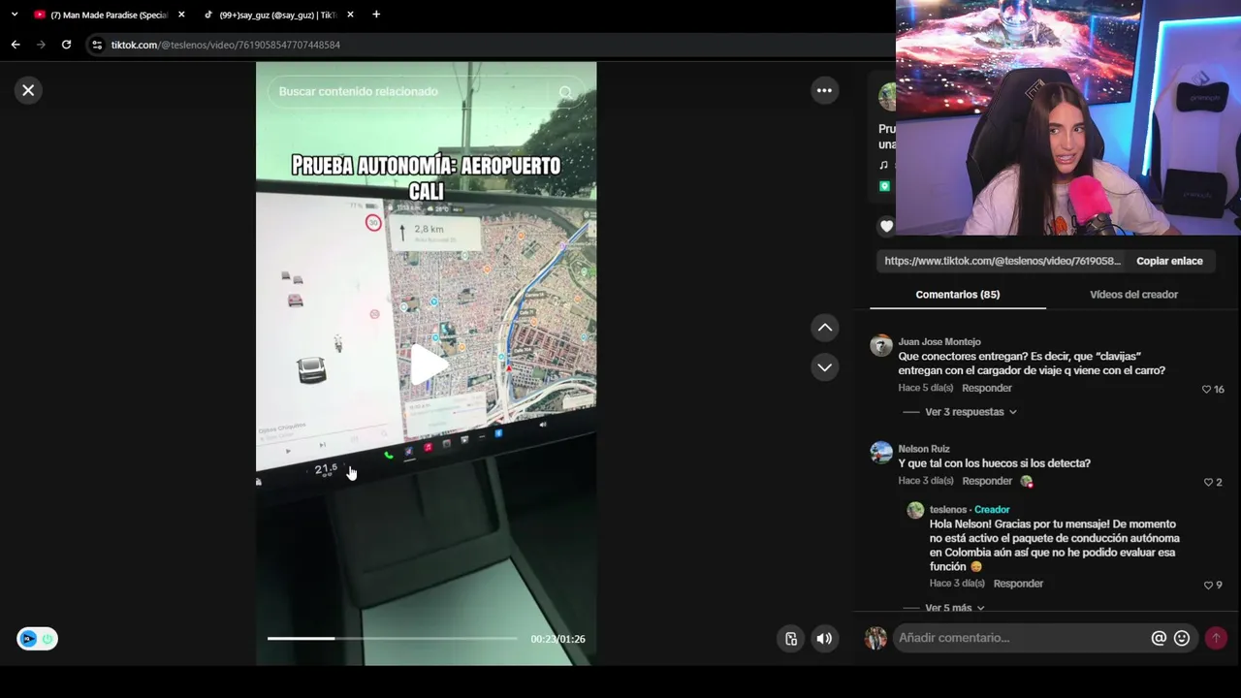Image resolution: width=1241 pixels, height=698 pixels.
Task: Switch to Videos del creador tab
Action: [1133, 295]
